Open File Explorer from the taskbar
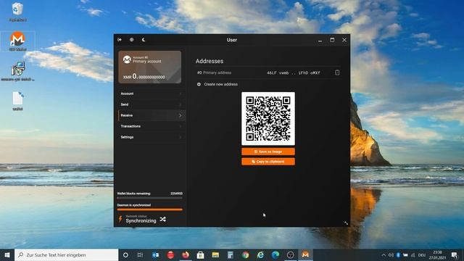This screenshot has height=261, width=464. 215,254
